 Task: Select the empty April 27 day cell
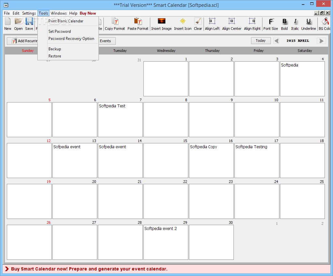point(75,242)
